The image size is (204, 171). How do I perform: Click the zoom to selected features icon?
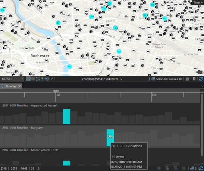[x=153, y=79]
